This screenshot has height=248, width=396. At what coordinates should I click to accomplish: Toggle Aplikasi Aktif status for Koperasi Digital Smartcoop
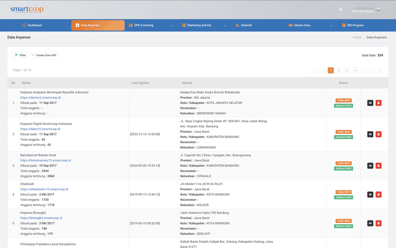[343, 137]
